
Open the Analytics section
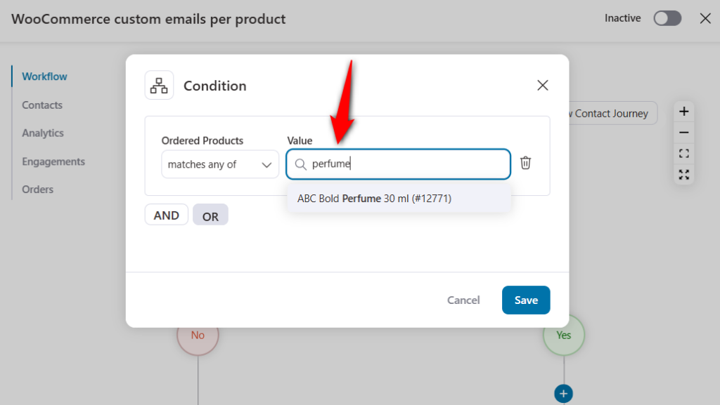[x=42, y=133]
